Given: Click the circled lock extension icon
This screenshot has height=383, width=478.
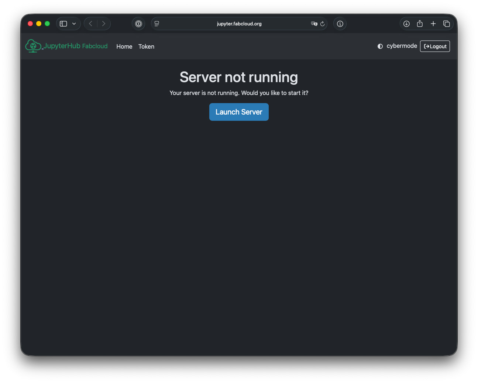Looking at the screenshot, I should [138, 24].
